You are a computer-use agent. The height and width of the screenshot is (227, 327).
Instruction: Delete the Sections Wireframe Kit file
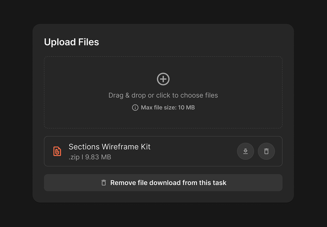[x=266, y=151]
